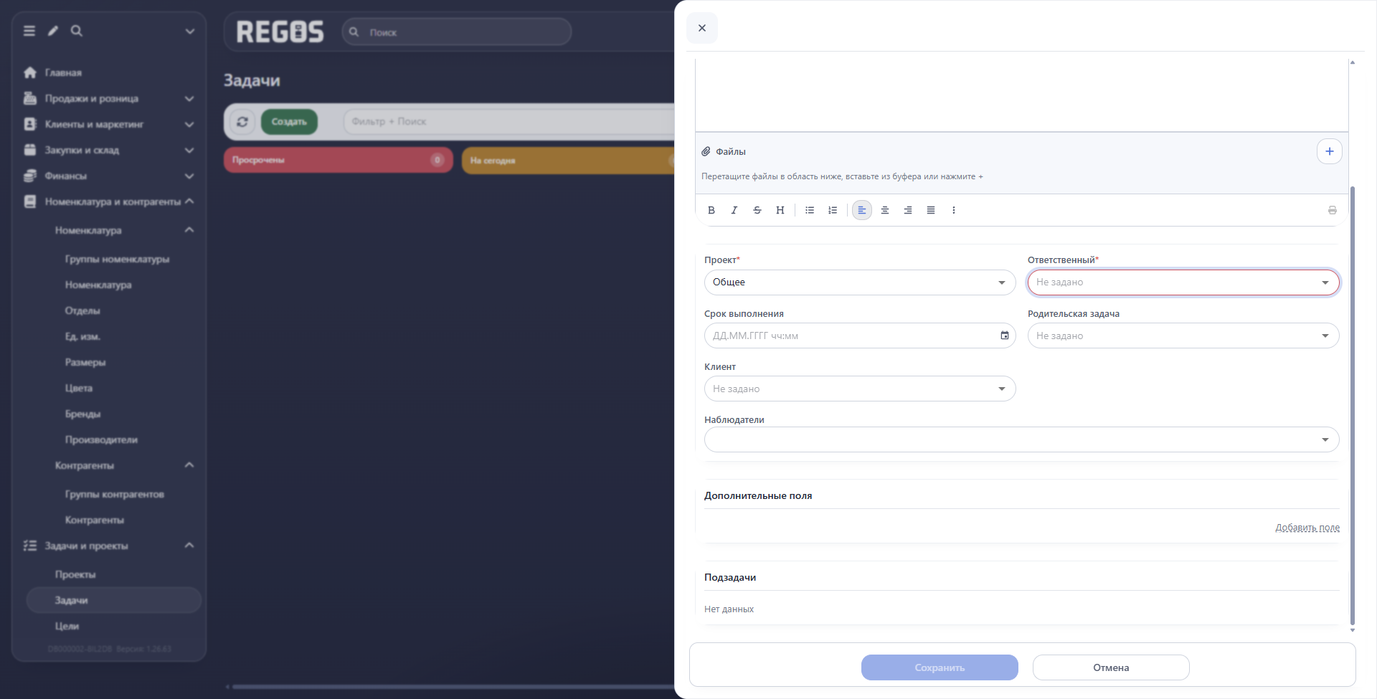The width and height of the screenshot is (1377, 699).
Task: Open the sidebar hamburger menu
Action: [x=29, y=31]
